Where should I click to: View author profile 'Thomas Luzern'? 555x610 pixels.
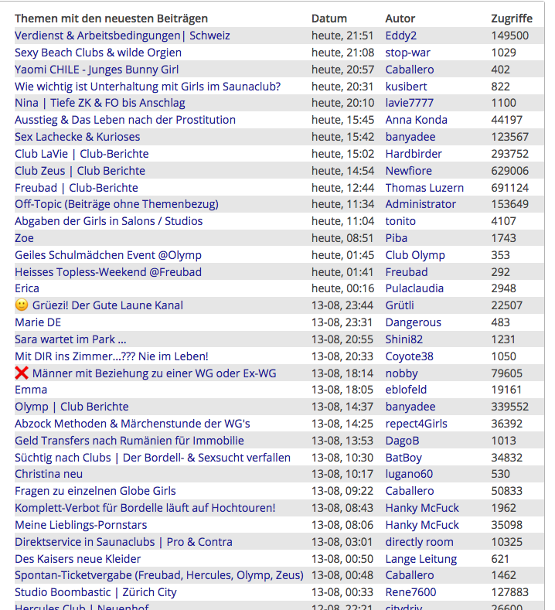click(x=424, y=188)
